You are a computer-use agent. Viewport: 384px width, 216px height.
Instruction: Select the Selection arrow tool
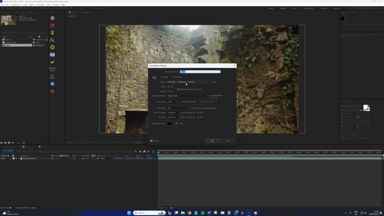click(x=7, y=8)
